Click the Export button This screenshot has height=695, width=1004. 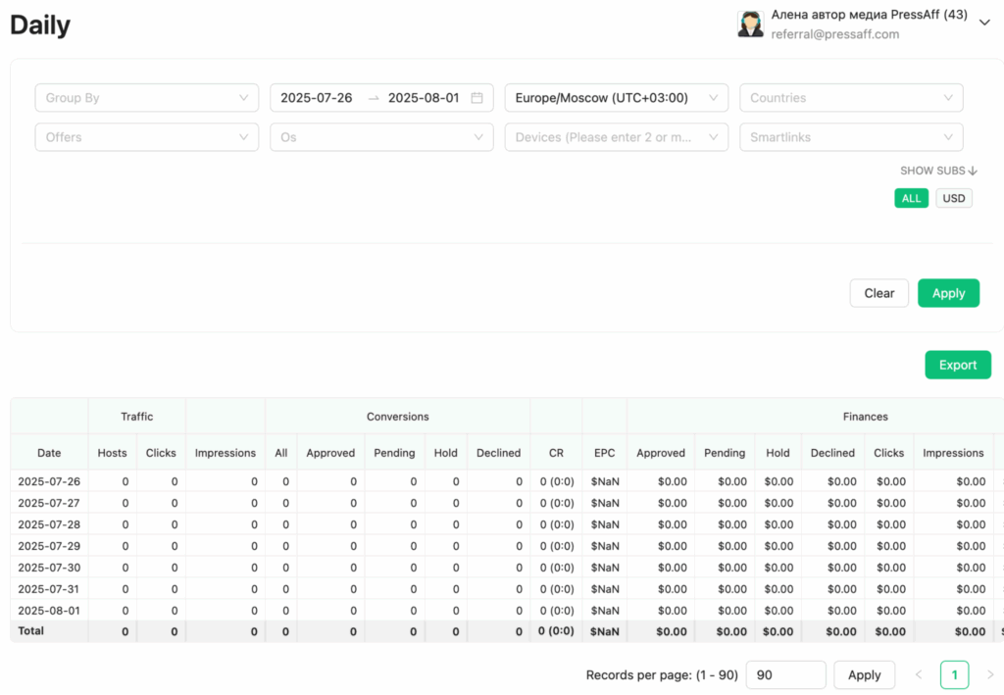click(x=957, y=365)
